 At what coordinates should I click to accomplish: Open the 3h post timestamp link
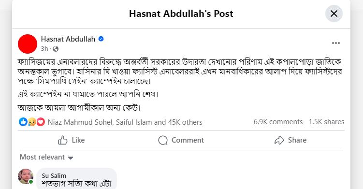[44, 49]
